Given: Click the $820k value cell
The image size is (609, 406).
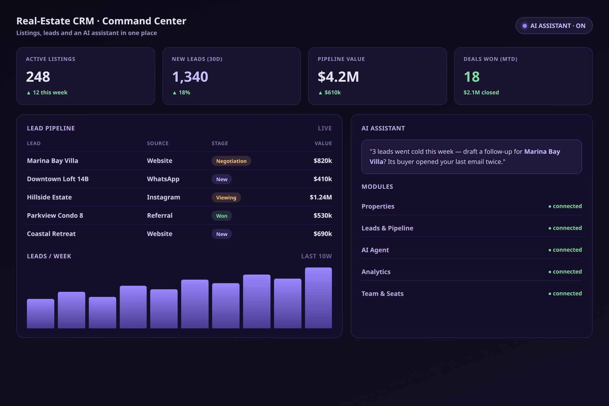Looking at the screenshot, I should pyautogui.click(x=323, y=161).
